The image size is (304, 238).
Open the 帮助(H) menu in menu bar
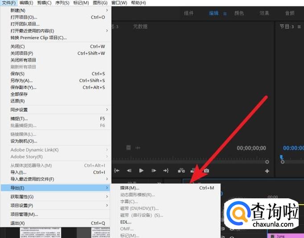[x=138, y=3]
